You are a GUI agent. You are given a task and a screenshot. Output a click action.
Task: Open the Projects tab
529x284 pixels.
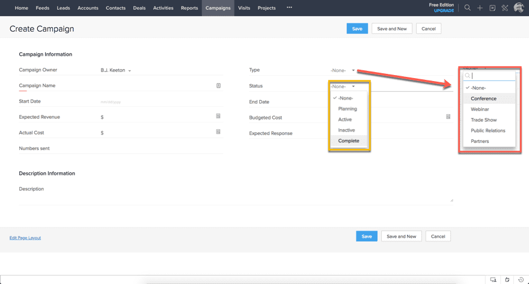tap(266, 8)
